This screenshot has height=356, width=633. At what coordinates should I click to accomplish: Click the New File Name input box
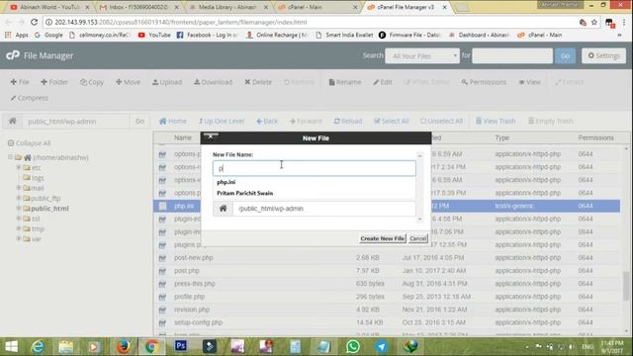tap(315, 168)
